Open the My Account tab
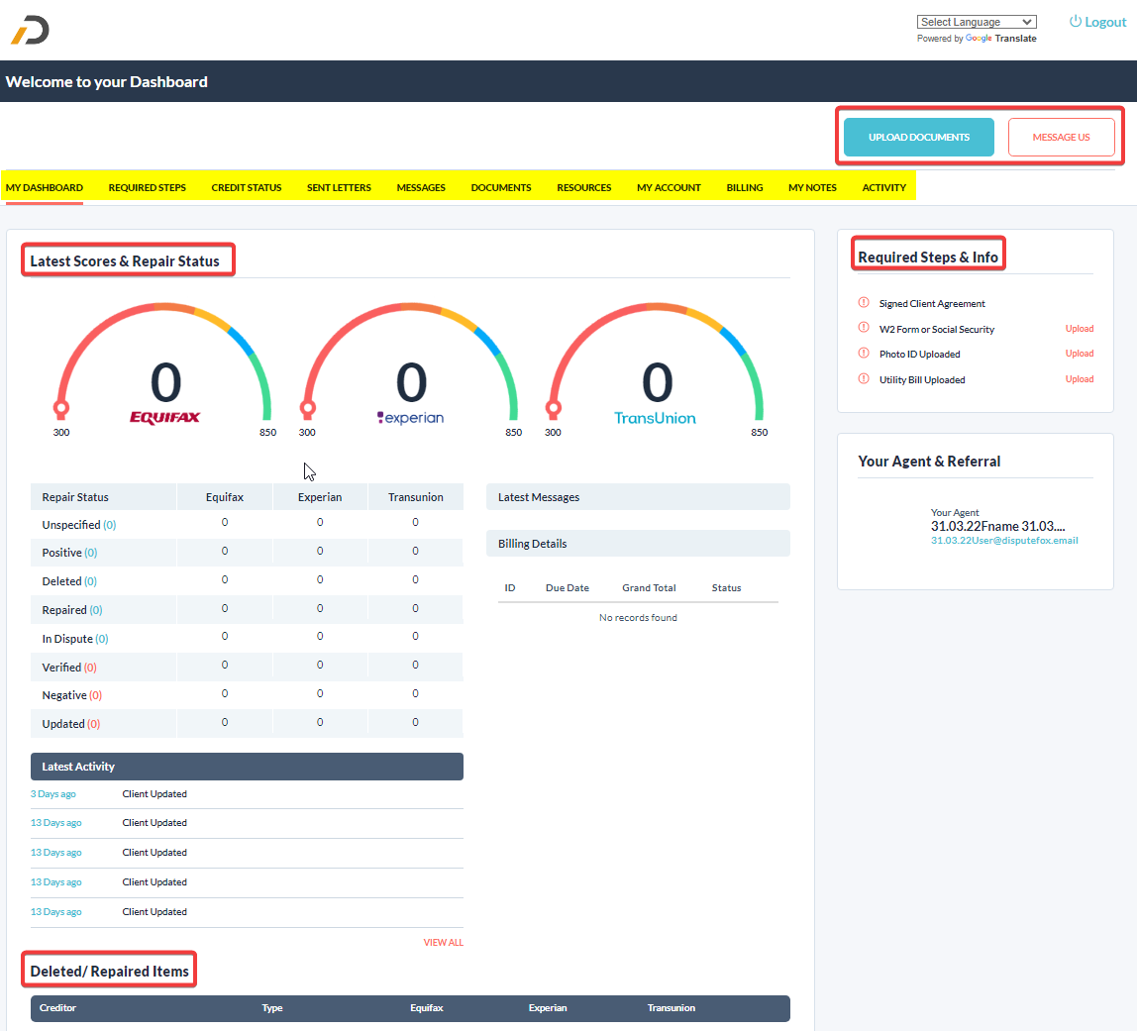Viewport: 1137px width, 1031px height. 669,187
